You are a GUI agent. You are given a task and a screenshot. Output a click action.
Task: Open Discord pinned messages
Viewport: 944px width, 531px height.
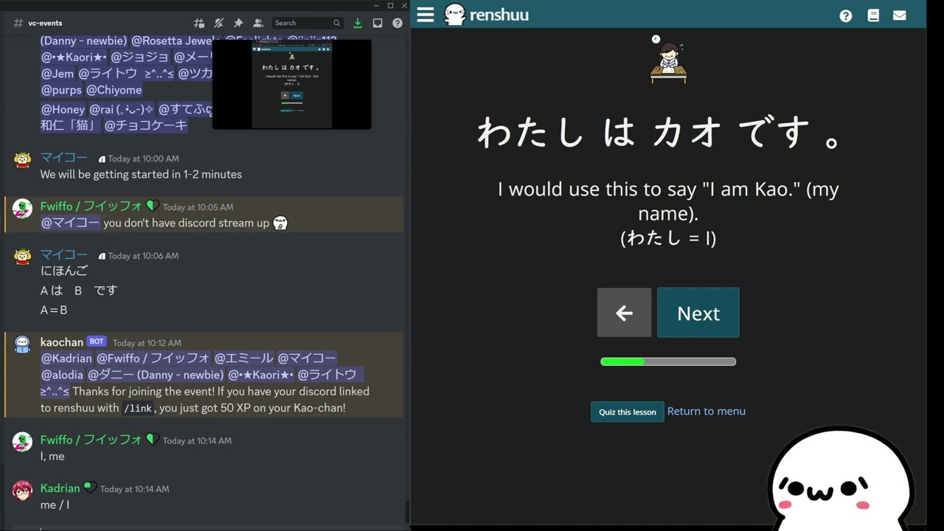[x=238, y=23]
